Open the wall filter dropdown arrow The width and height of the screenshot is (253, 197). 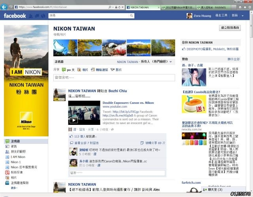click(x=171, y=61)
